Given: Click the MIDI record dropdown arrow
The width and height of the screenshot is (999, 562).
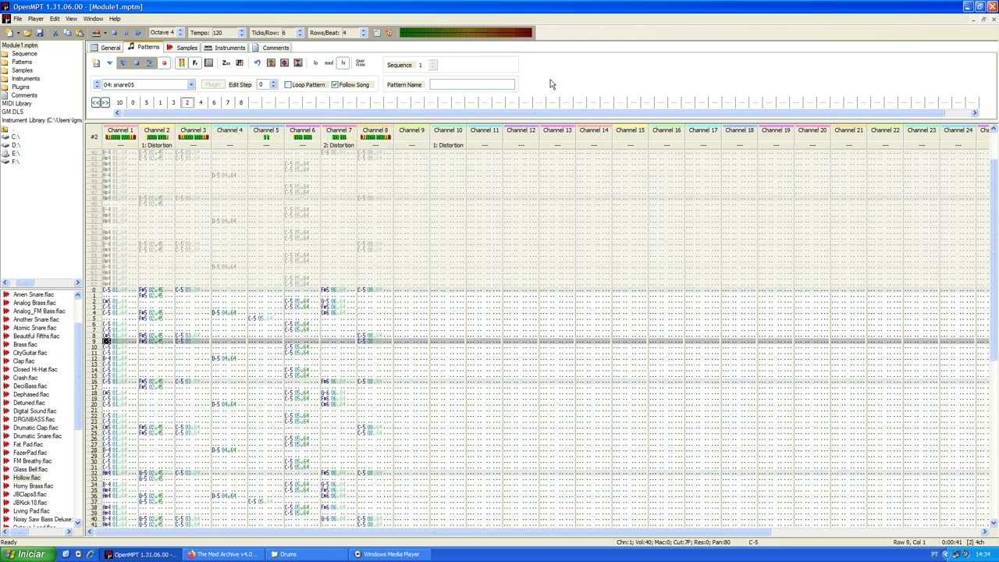Looking at the screenshot, I should pos(105,33).
